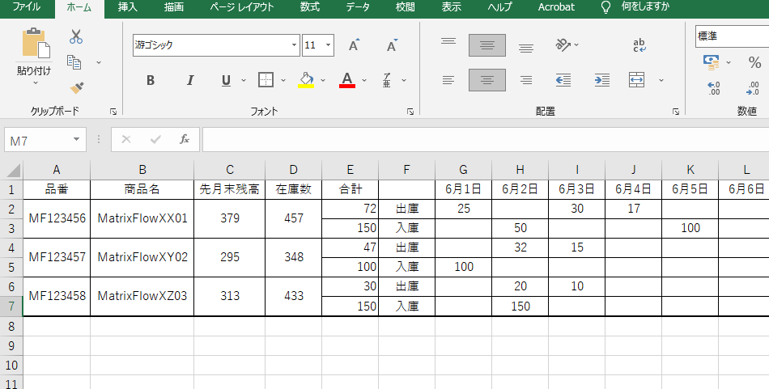Click the Align Right icon
769x389 pixels.
[525, 80]
